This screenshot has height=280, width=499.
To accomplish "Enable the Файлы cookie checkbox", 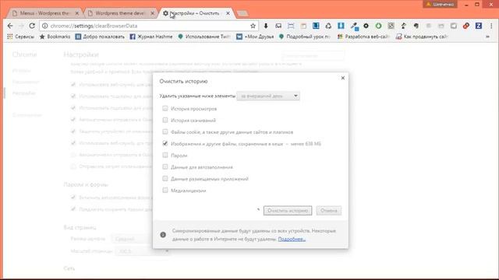I will (165, 131).
